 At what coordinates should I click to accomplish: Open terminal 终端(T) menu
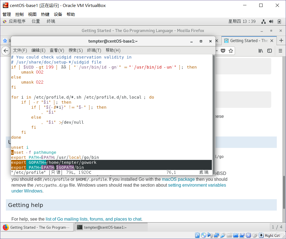[94, 50]
